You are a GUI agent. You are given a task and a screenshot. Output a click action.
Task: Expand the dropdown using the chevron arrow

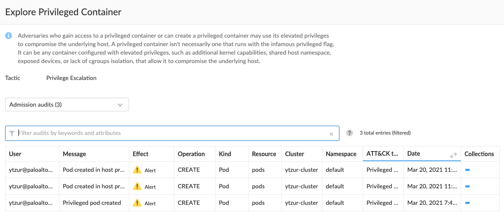click(x=120, y=105)
